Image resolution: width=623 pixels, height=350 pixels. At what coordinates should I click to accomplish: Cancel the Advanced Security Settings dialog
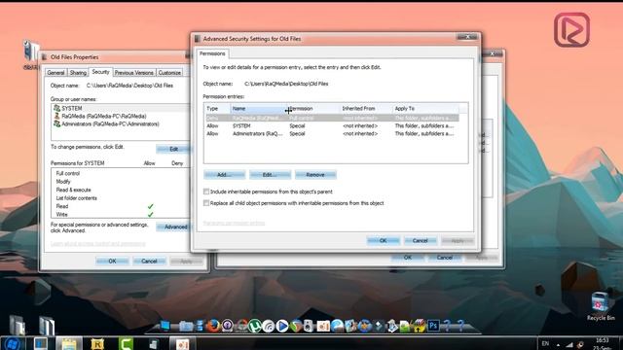coord(420,240)
